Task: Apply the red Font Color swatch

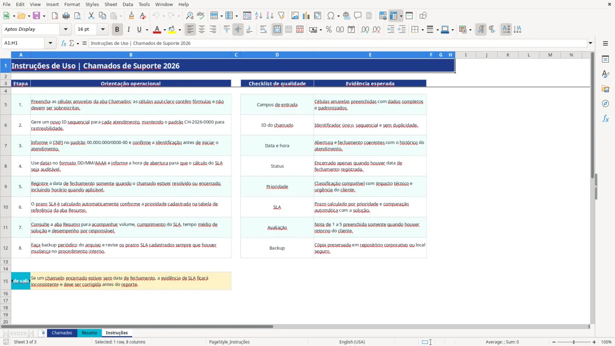Action: (157, 30)
